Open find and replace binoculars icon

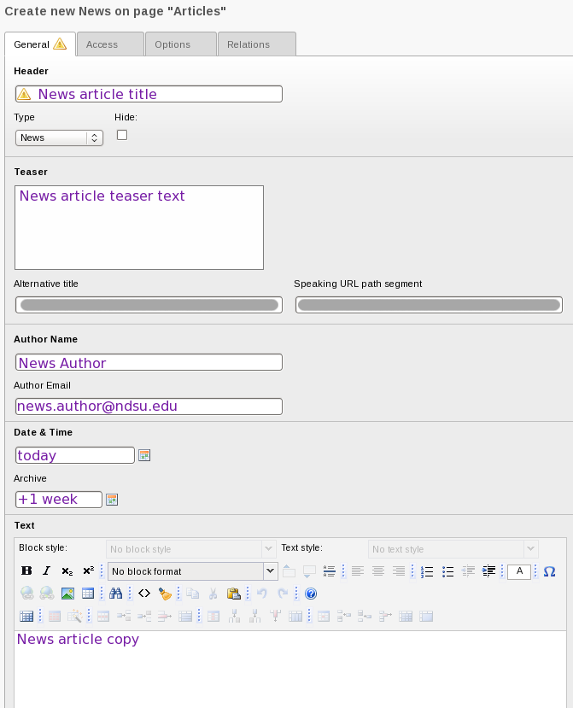(x=116, y=594)
